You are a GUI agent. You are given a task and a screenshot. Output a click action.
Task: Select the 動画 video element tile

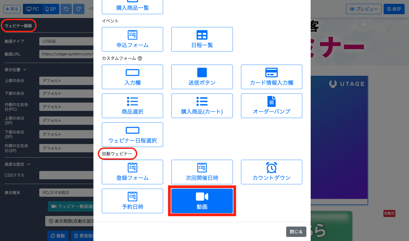[x=202, y=201]
